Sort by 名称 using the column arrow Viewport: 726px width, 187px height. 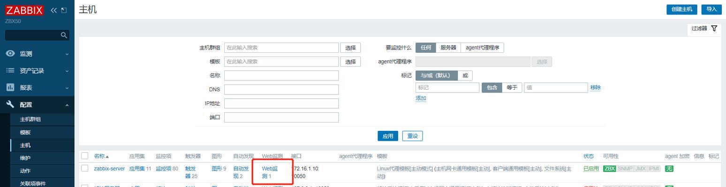pos(107,157)
